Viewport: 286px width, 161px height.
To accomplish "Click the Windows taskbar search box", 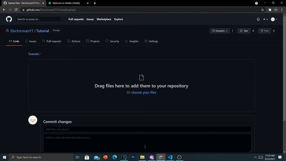I will 41,157.
